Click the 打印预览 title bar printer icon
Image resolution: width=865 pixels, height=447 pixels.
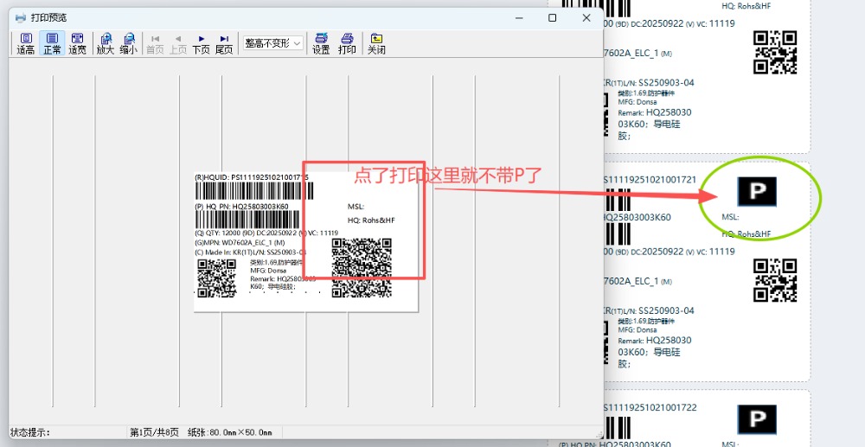coord(20,17)
